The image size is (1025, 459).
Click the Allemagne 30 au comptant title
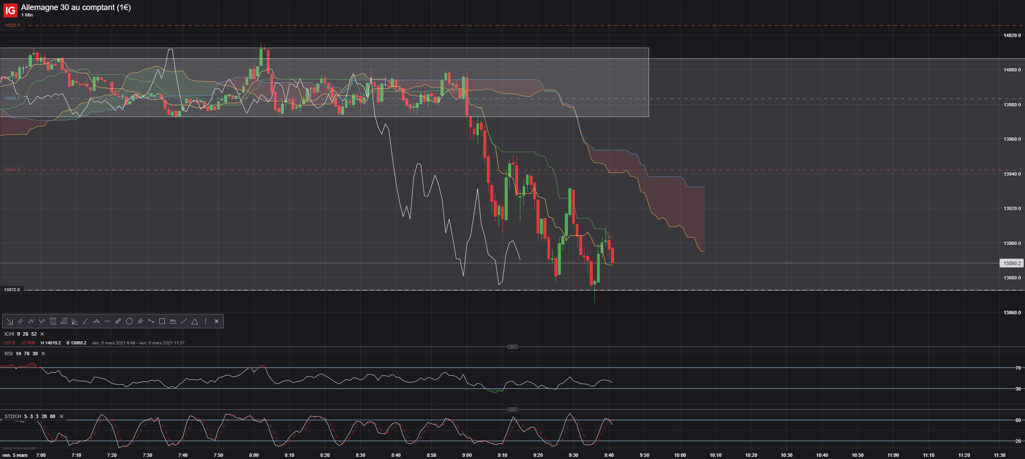(76, 7)
